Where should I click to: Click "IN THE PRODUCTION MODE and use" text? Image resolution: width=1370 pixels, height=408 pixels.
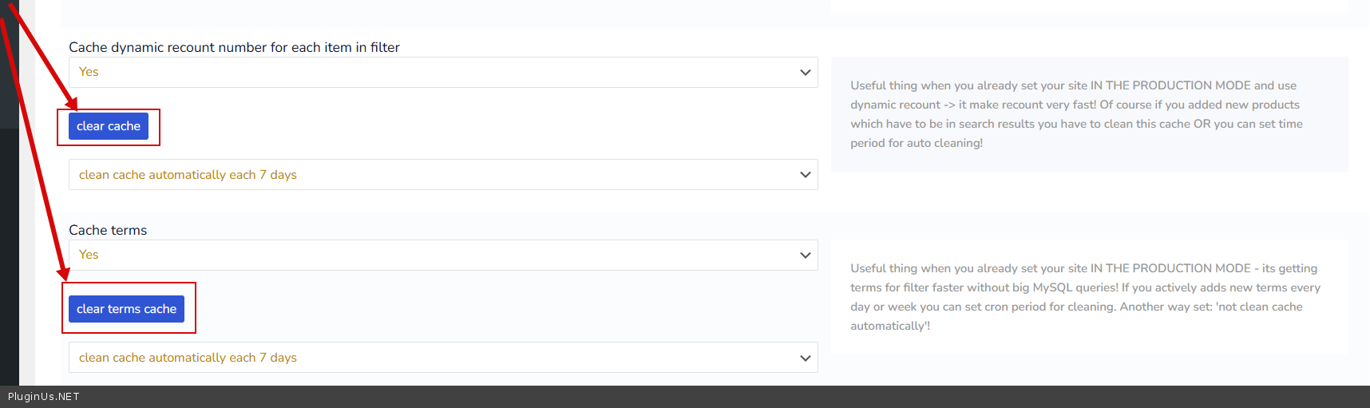(1193, 85)
